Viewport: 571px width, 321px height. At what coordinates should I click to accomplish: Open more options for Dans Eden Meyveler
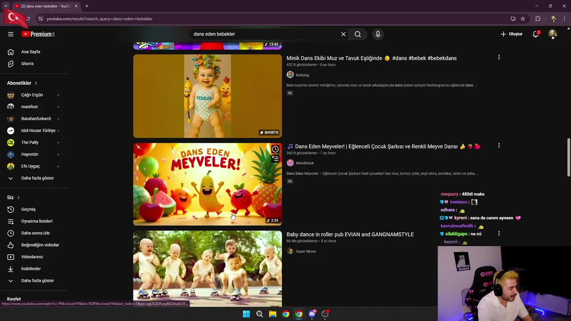point(499,145)
